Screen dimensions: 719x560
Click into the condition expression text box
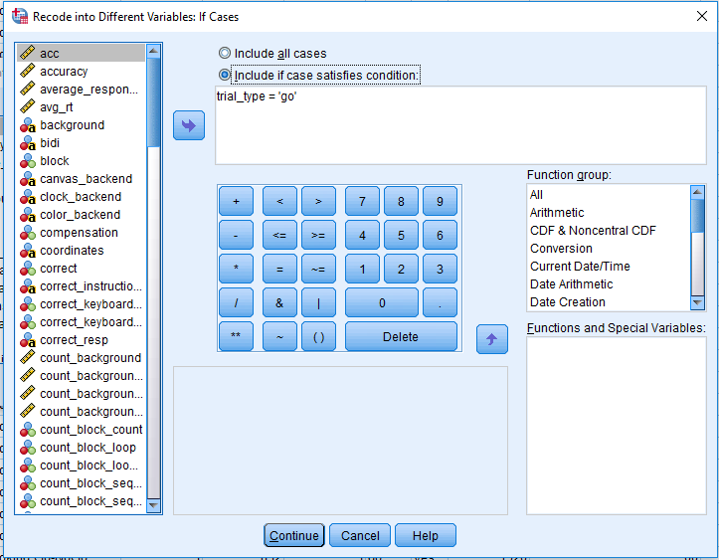(x=460, y=125)
